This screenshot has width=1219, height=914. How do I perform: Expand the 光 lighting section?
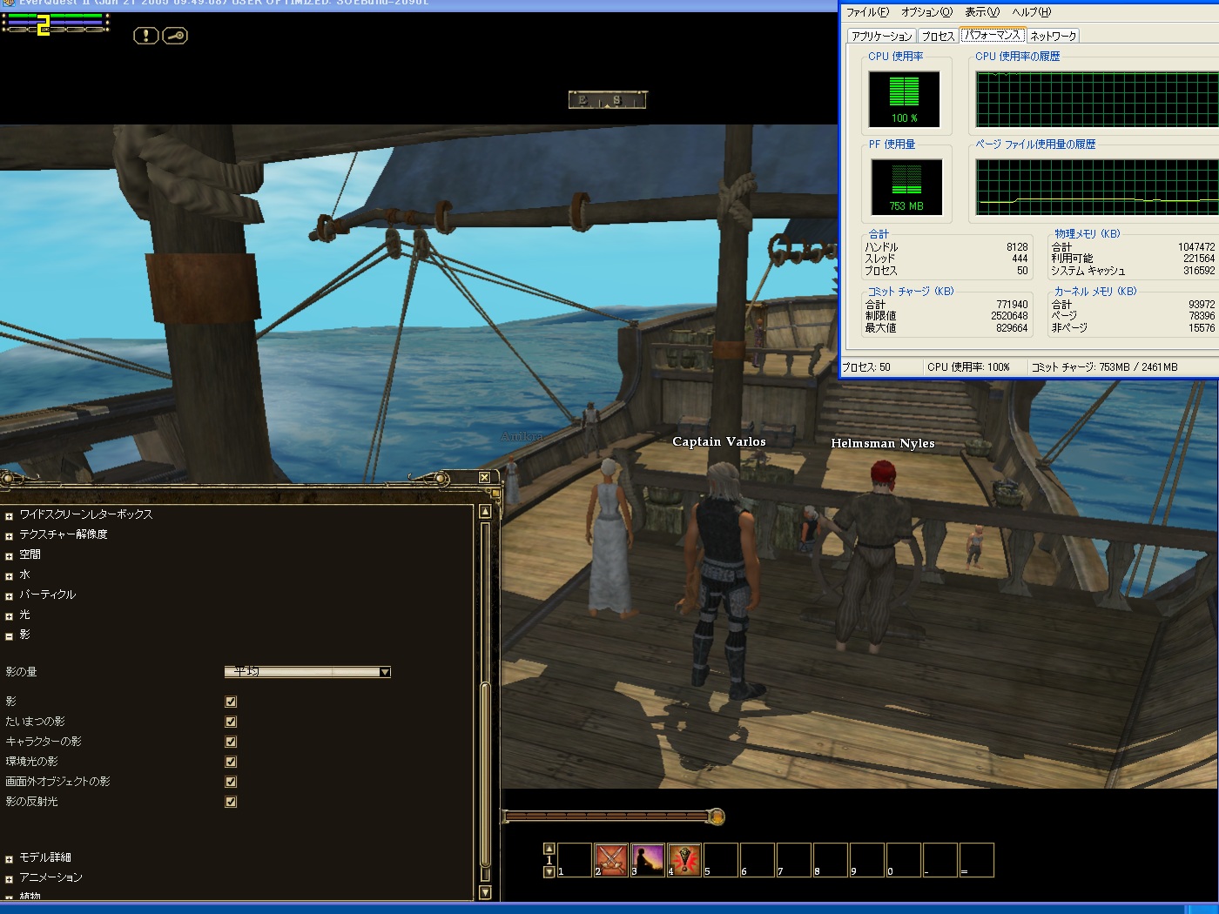(x=9, y=616)
